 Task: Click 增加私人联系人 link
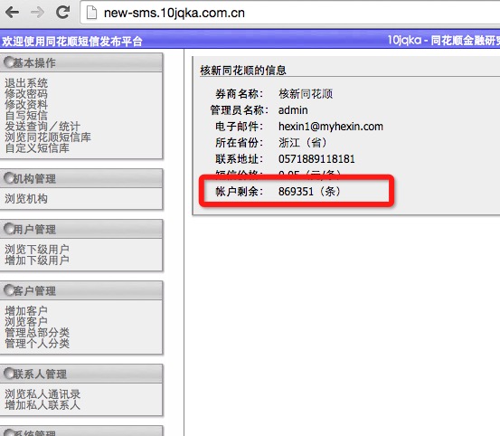(x=42, y=405)
